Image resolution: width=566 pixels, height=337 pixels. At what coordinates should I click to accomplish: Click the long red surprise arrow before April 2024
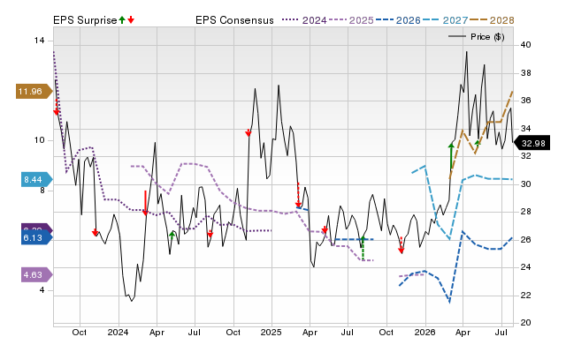click(x=145, y=203)
